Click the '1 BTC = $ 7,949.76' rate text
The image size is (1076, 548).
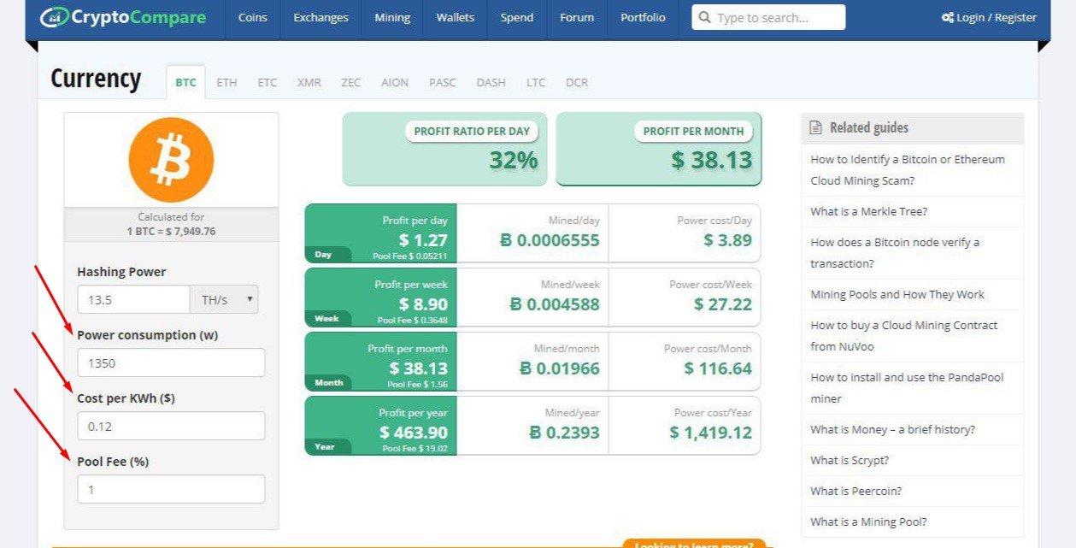point(171,232)
